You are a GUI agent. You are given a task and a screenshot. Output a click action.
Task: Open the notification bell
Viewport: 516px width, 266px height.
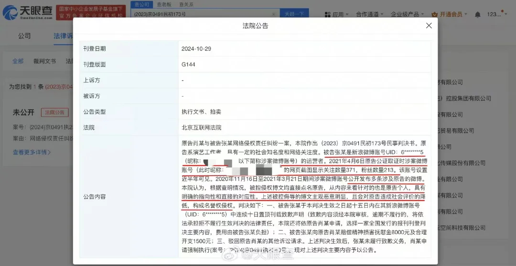[477, 15]
